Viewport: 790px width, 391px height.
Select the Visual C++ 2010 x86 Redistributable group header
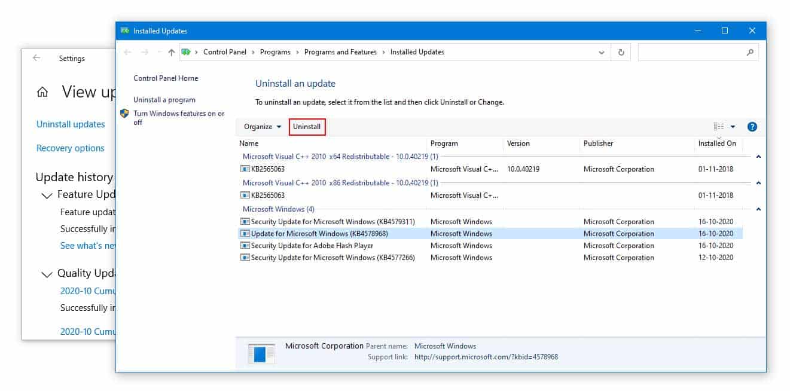340,183
